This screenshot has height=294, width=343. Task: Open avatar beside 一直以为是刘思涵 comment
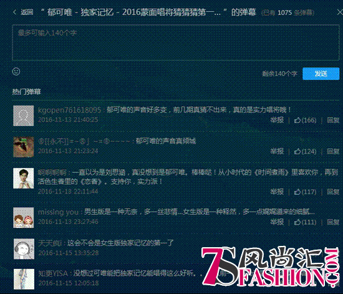pyautogui.click(x=24, y=178)
